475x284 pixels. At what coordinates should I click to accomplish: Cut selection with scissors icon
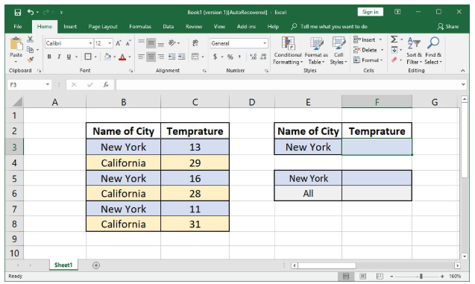(30, 40)
